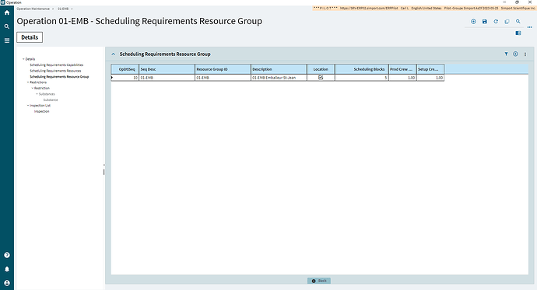
Task: Click the Scheduling Blocks column header
Action: (x=362, y=69)
